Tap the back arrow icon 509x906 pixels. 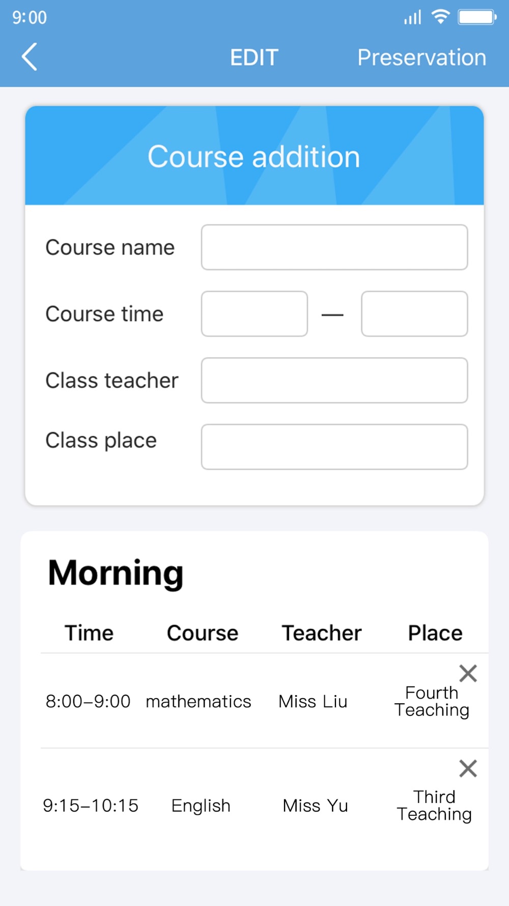click(x=30, y=57)
